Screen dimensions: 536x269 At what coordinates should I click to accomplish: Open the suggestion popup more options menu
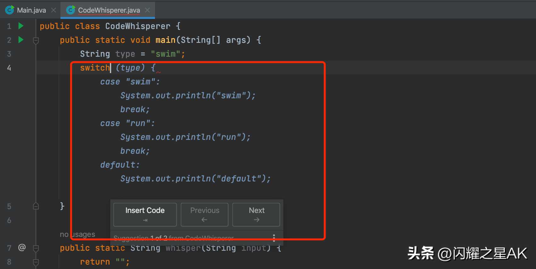click(x=274, y=238)
